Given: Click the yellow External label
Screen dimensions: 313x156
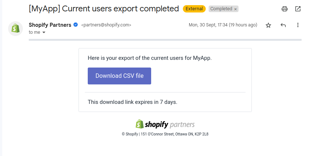Looking at the screenshot, I should coord(194,9).
